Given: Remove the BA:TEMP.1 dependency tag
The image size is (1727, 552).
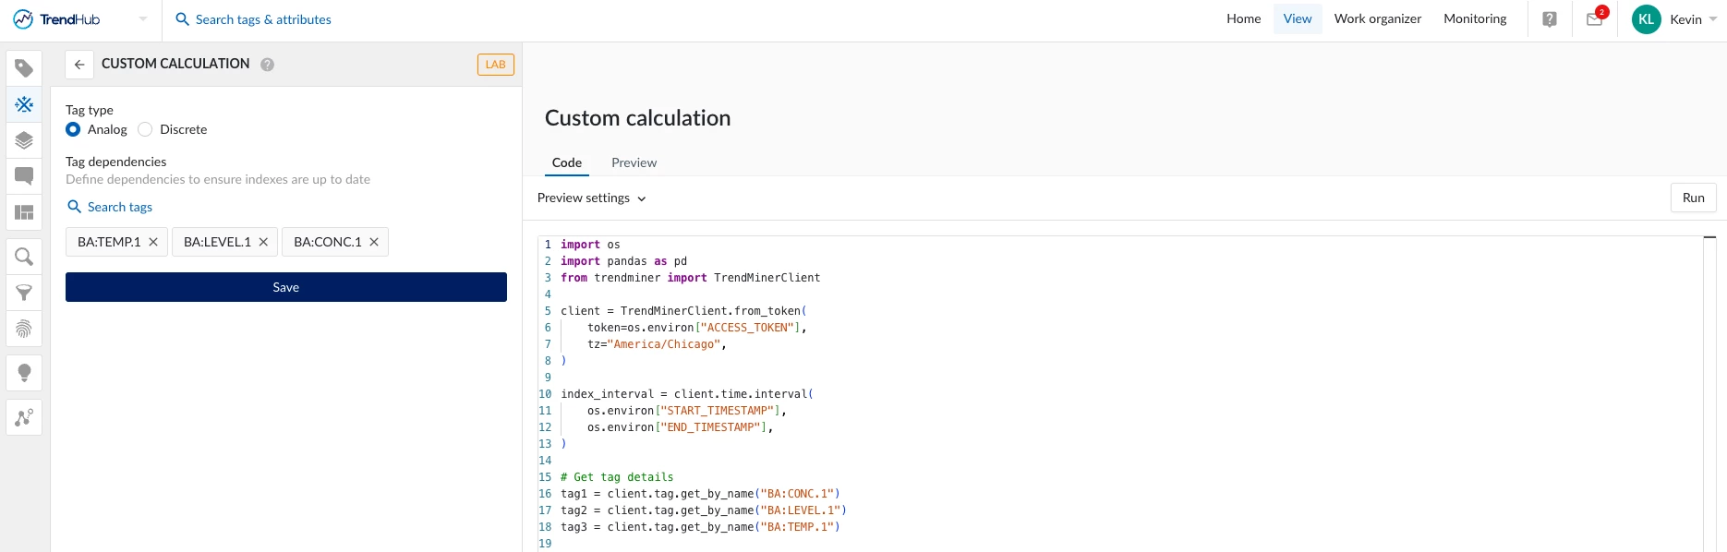Looking at the screenshot, I should 153,242.
